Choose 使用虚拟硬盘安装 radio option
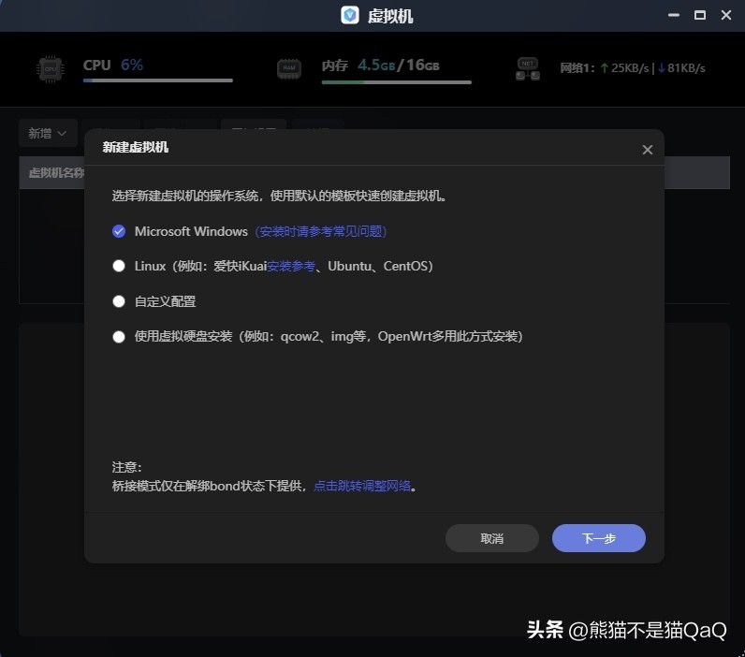Screen dimensions: 745x657 point(119,337)
